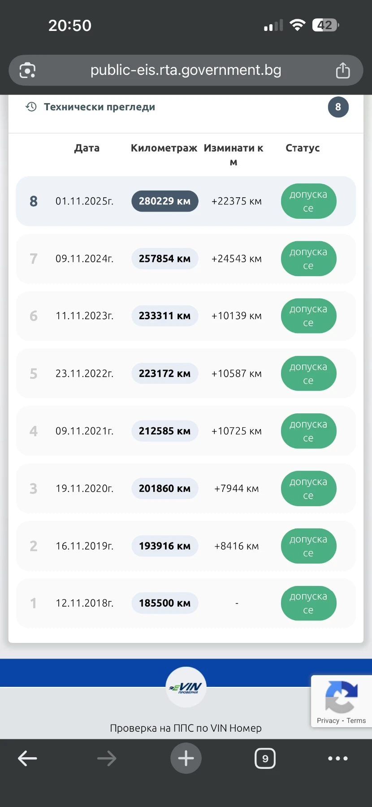Open the tab switcher showing 9
Screen dimensions: 372x807
[265, 758]
